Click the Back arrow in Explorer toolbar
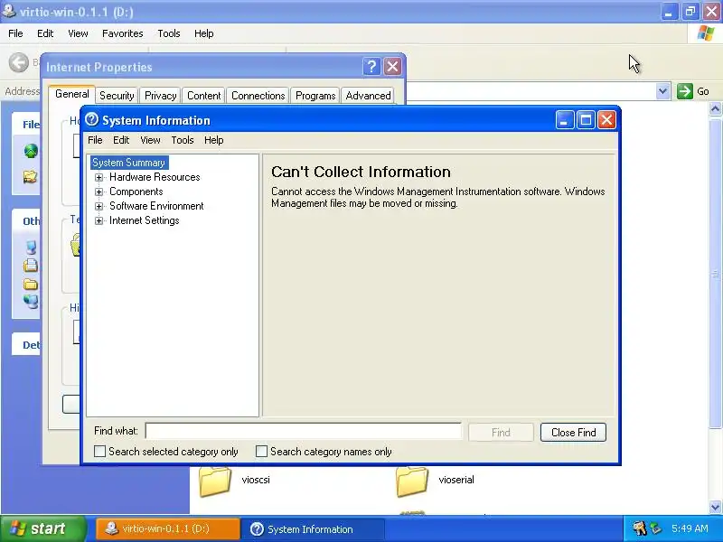Viewport: 723px width, 542px height. click(19, 62)
